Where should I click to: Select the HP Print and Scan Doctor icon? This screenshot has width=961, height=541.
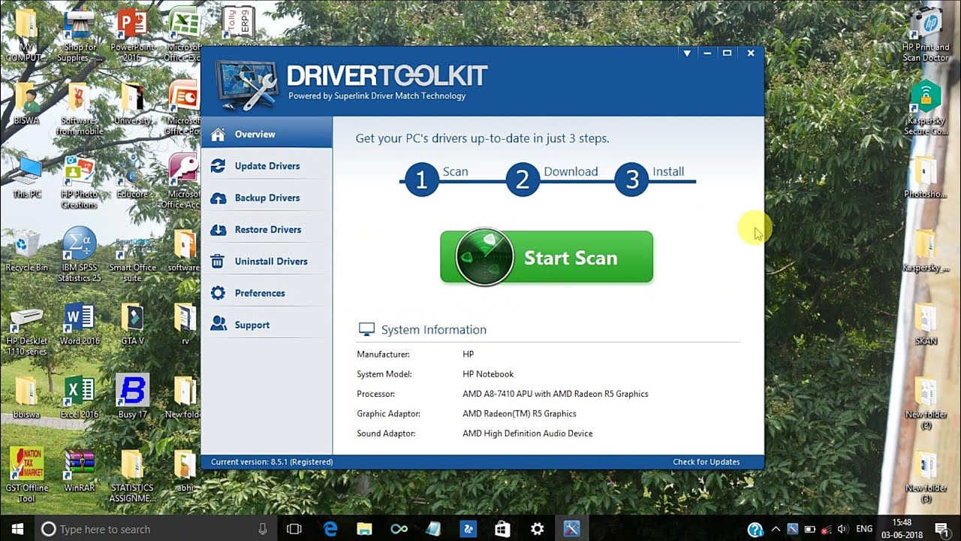(926, 35)
